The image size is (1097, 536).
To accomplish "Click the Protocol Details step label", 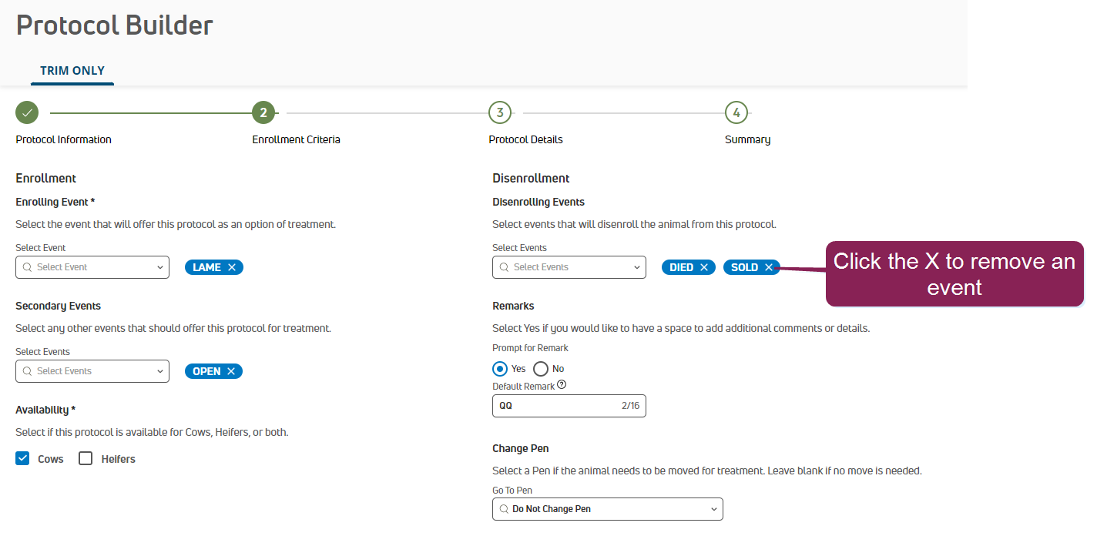I will coord(525,139).
